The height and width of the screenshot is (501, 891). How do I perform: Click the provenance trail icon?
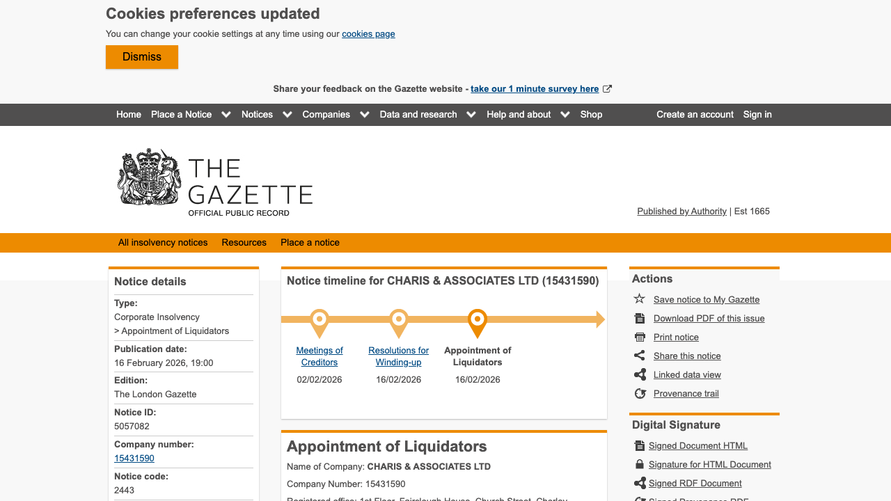click(640, 393)
